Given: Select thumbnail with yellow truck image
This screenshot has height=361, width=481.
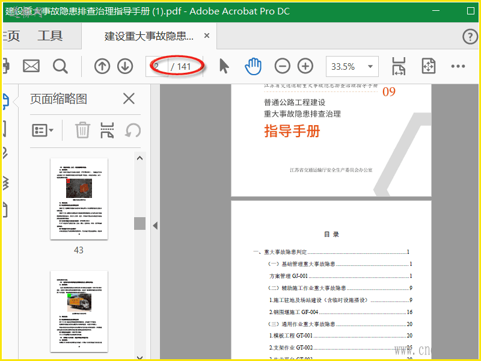Looking at the screenshot, I should point(79,311).
